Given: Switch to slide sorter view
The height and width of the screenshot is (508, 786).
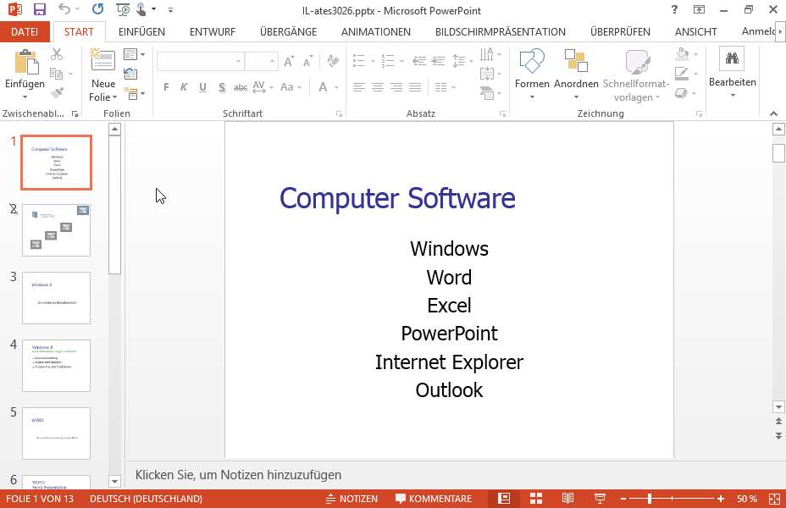Looking at the screenshot, I should 536,499.
